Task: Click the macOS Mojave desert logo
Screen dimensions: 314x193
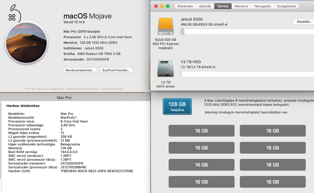Action: point(26,43)
